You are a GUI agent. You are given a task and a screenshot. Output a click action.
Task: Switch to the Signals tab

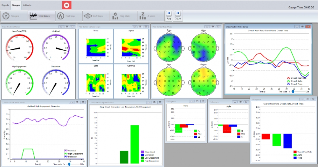5,5
